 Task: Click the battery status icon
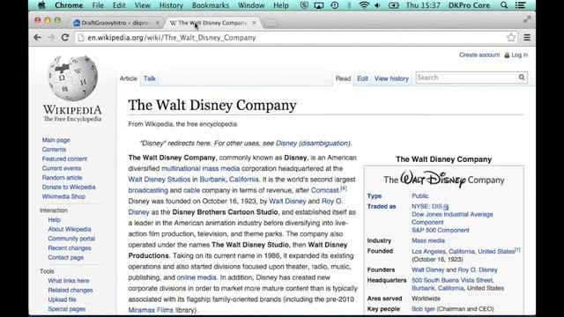394,5
